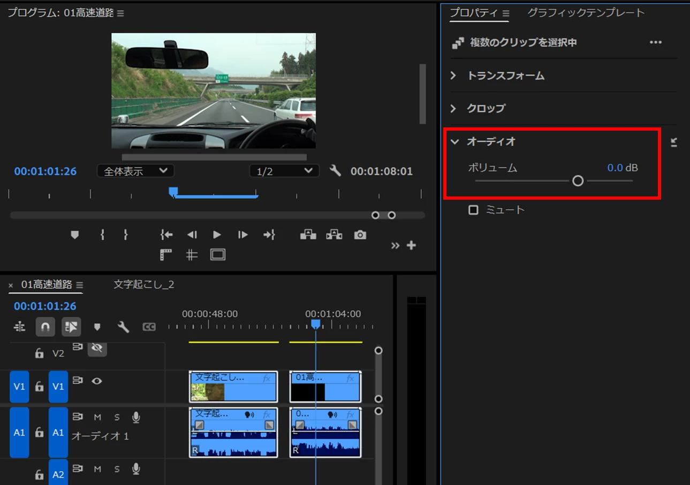
Task: Jump to the Out point
Action: tap(269, 234)
